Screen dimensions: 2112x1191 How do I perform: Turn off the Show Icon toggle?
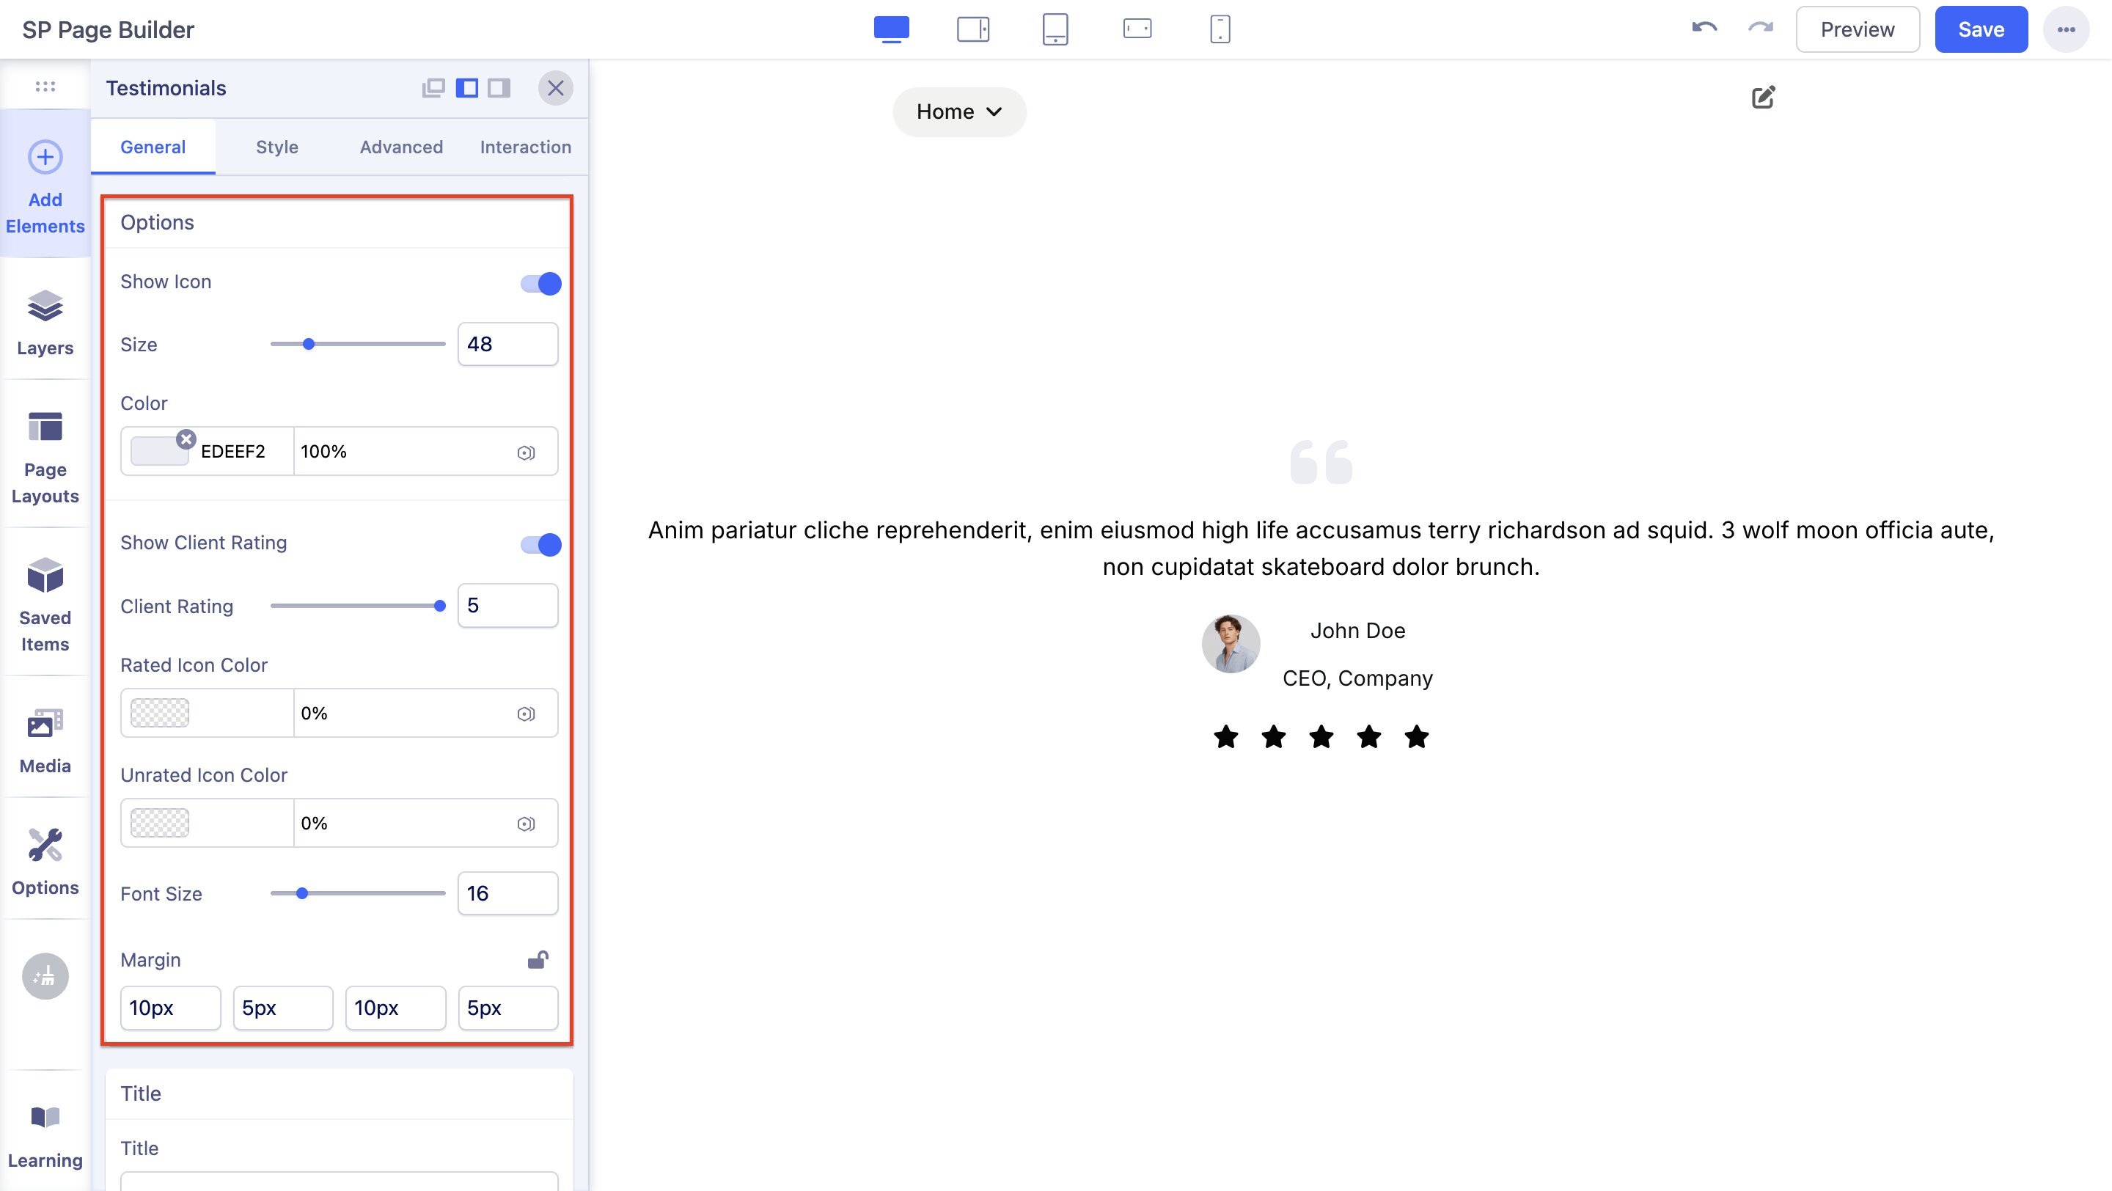(x=540, y=284)
